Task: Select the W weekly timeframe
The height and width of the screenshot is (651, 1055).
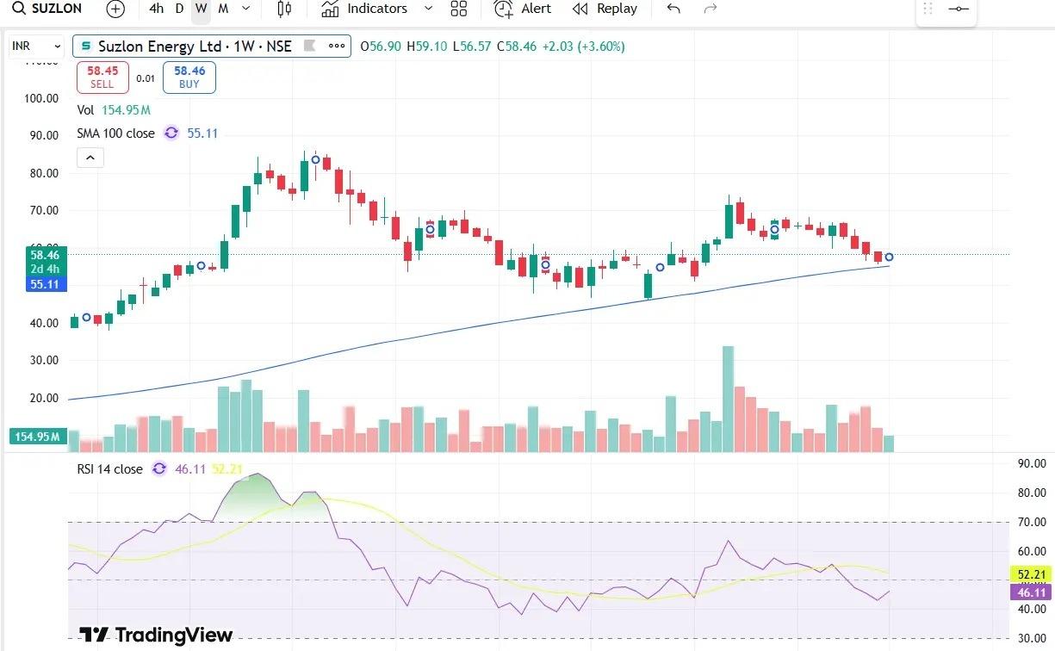Action: point(201,9)
